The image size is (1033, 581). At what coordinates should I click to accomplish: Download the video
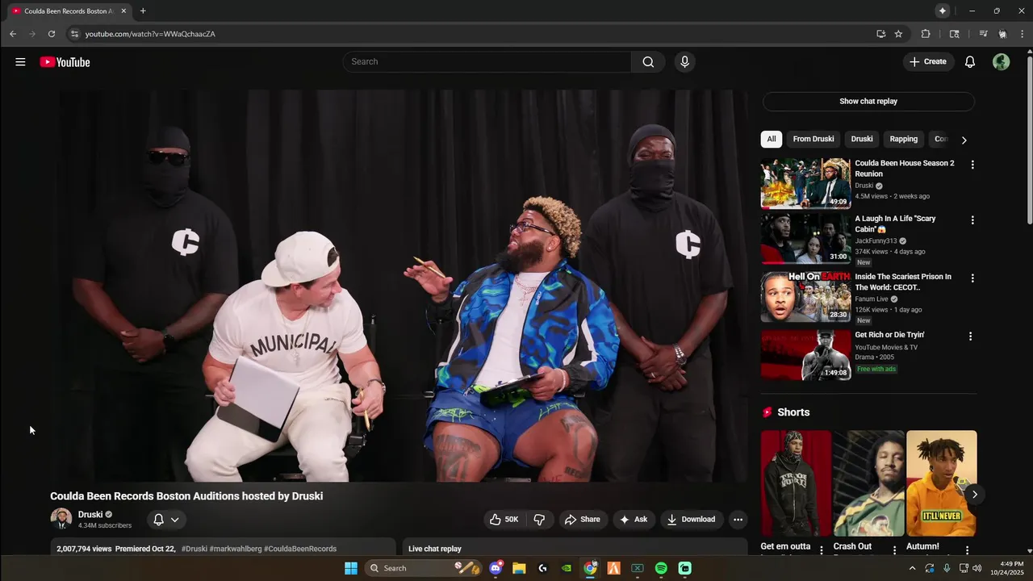(691, 520)
